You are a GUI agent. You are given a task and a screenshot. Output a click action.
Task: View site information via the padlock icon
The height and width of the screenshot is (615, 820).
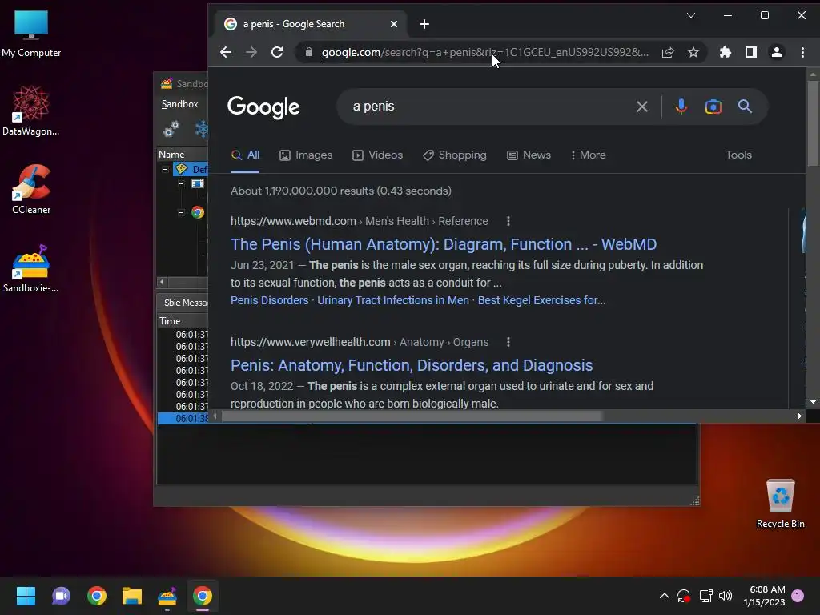coord(309,52)
